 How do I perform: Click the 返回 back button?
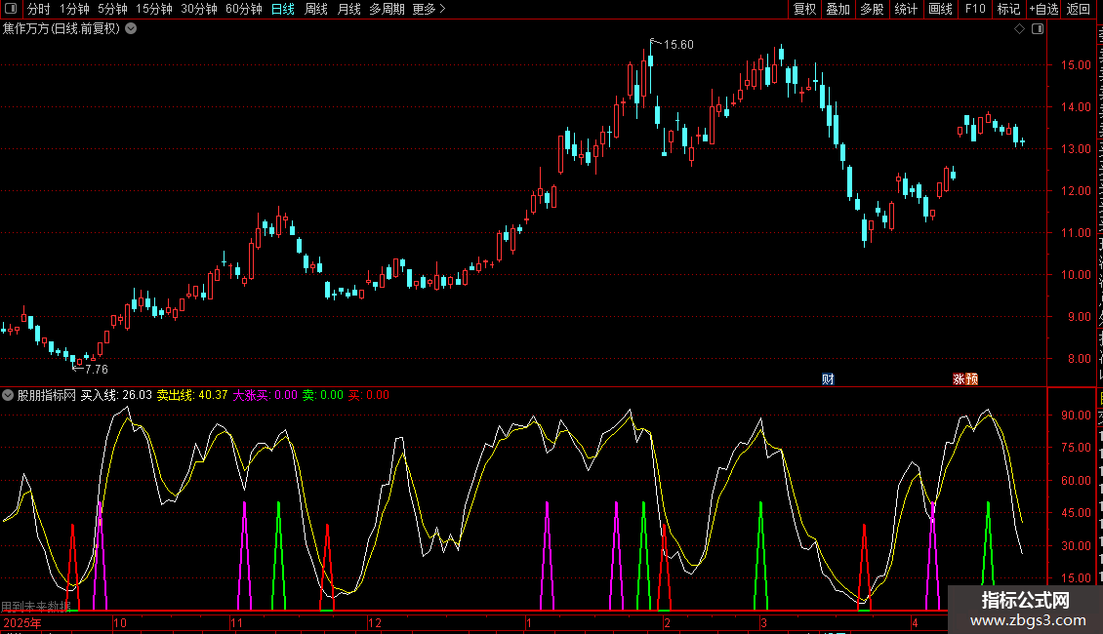pos(1079,9)
